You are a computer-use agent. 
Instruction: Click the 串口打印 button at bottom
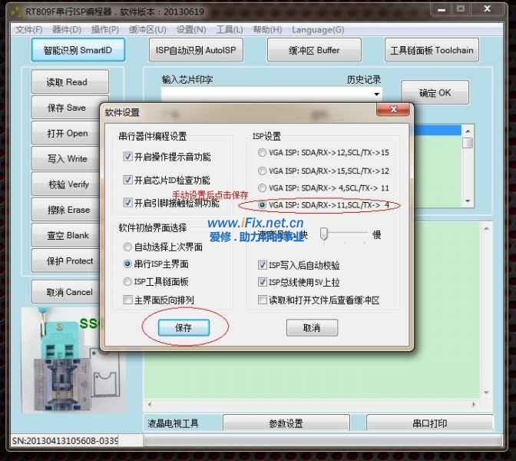[x=429, y=423]
